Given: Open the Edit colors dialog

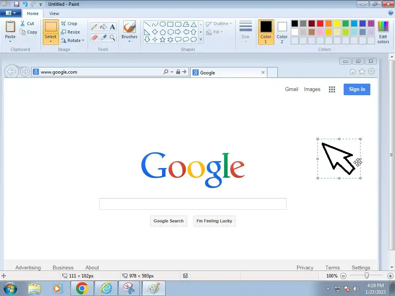Looking at the screenshot, I should (383, 32).
